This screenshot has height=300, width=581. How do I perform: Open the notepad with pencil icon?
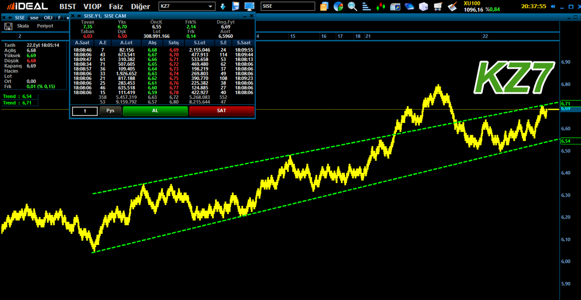453,7
